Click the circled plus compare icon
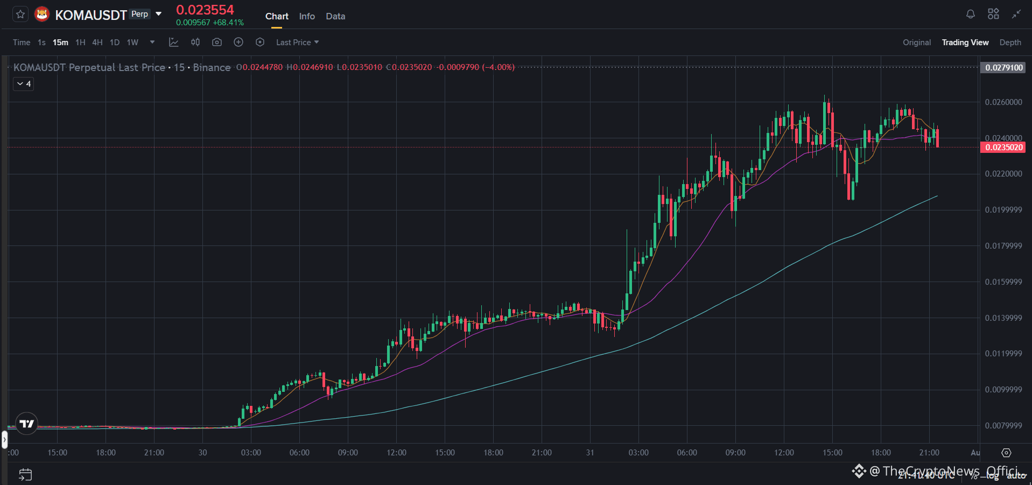 (238, 42)
